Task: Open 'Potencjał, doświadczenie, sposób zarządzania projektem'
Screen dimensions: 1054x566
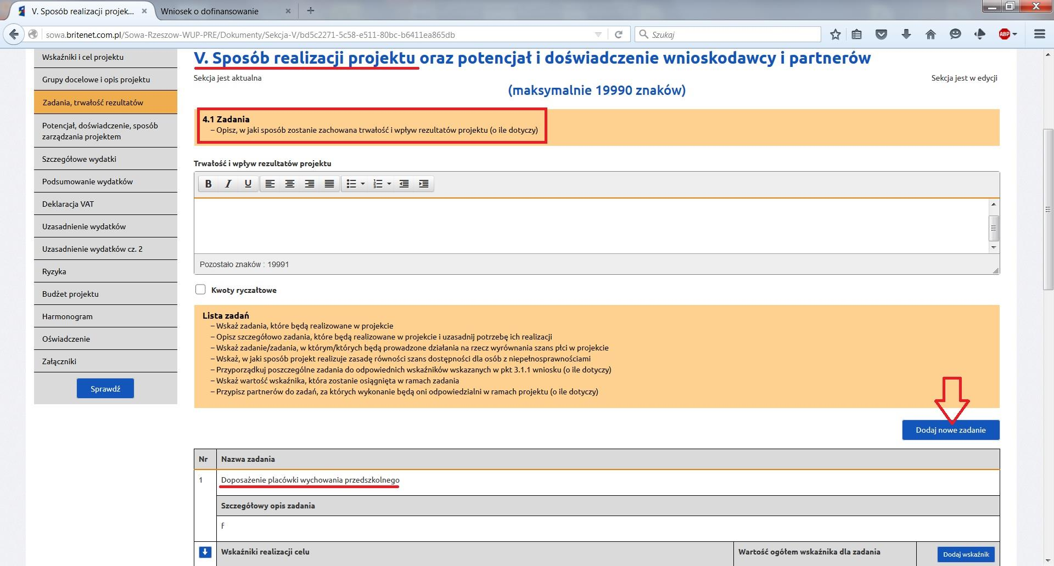Action: (x=105, y=131)
